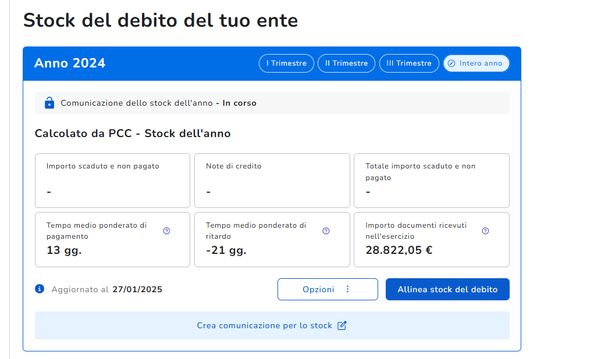Click help icon for Tempo medio ponderato di ritardo
Screen dimensions: 594x359
pyautogui.click(x=326, y=231)
